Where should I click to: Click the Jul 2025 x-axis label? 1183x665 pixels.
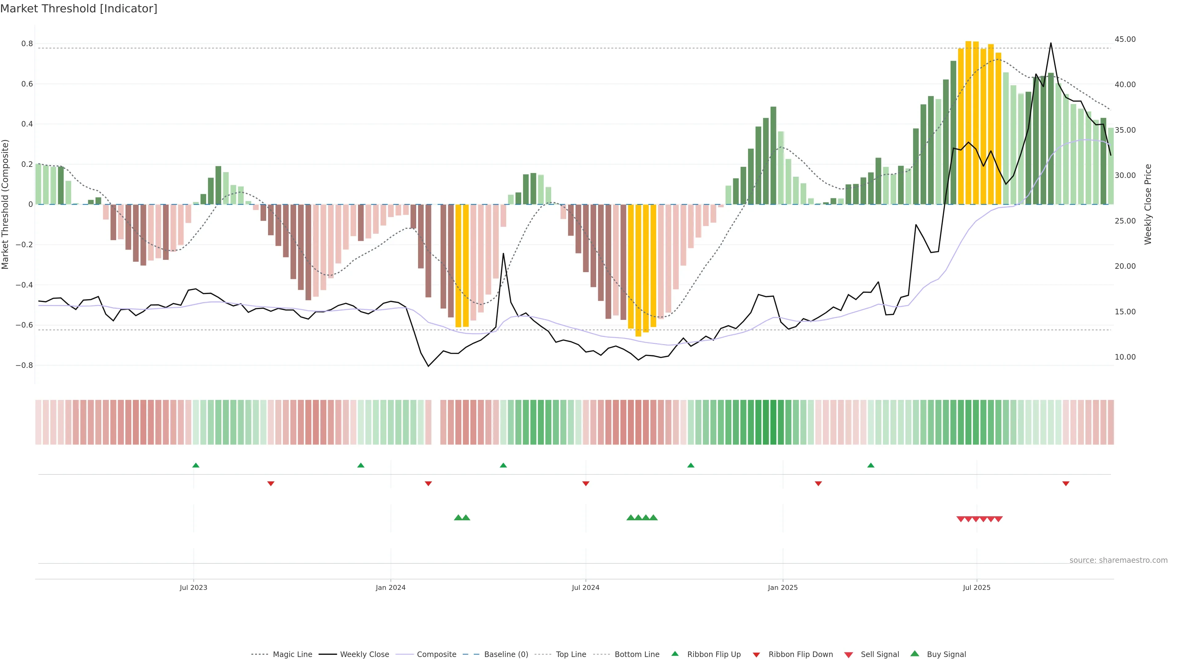pos(976,587)
